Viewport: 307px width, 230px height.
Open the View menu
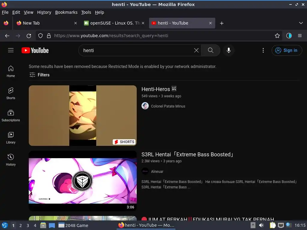[28, 12]
